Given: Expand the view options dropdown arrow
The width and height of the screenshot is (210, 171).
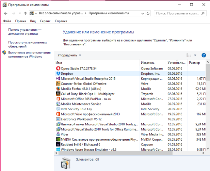Looking at the screenshot, I should (x=195, y=55).
